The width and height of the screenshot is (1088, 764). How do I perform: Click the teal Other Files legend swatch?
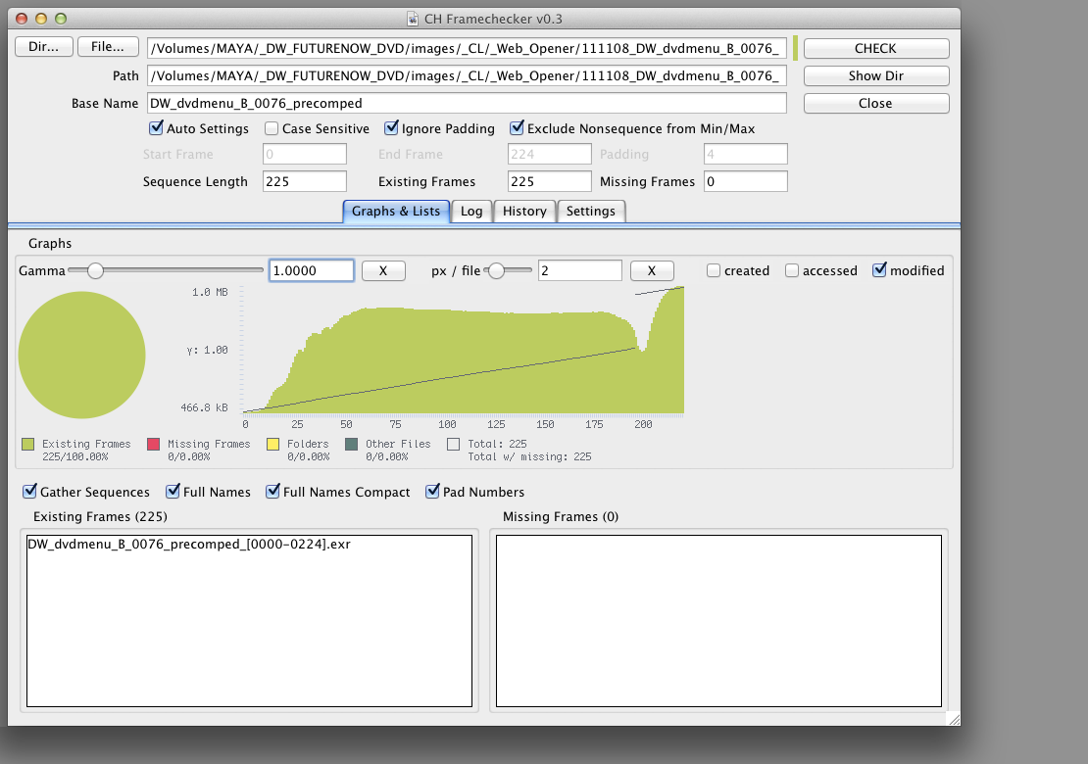352,445
